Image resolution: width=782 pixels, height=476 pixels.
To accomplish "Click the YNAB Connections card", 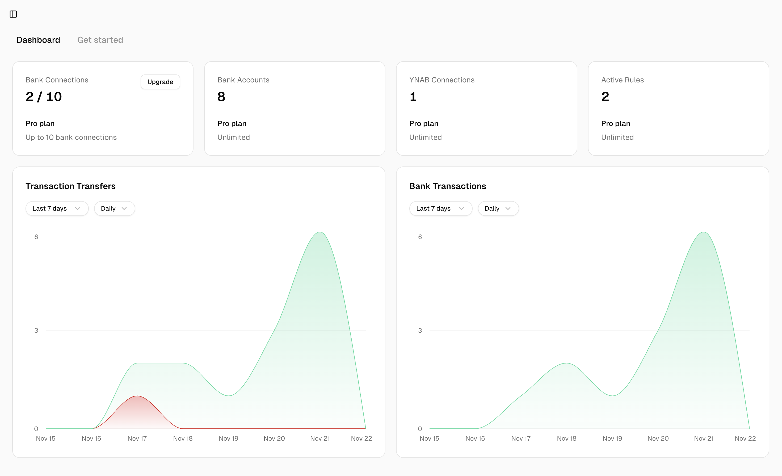I will [x=486, y=108].
